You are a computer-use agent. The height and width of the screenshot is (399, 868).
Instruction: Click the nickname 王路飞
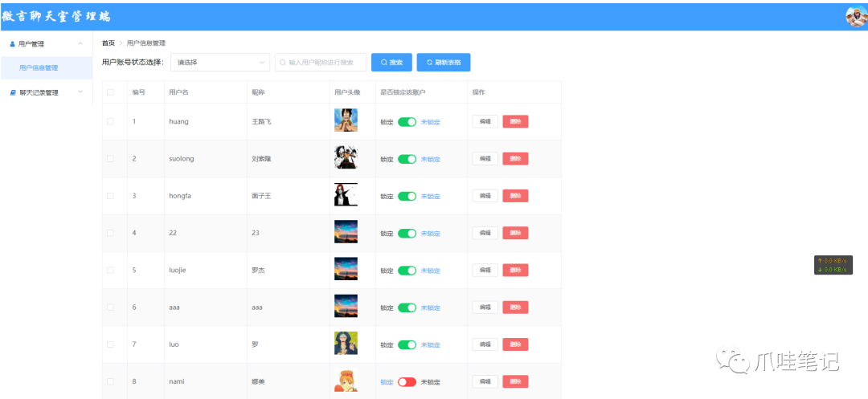tap(261, 121)
